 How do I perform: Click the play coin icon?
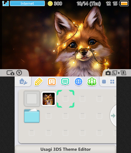pyautogui.click(x=50, y=4)
